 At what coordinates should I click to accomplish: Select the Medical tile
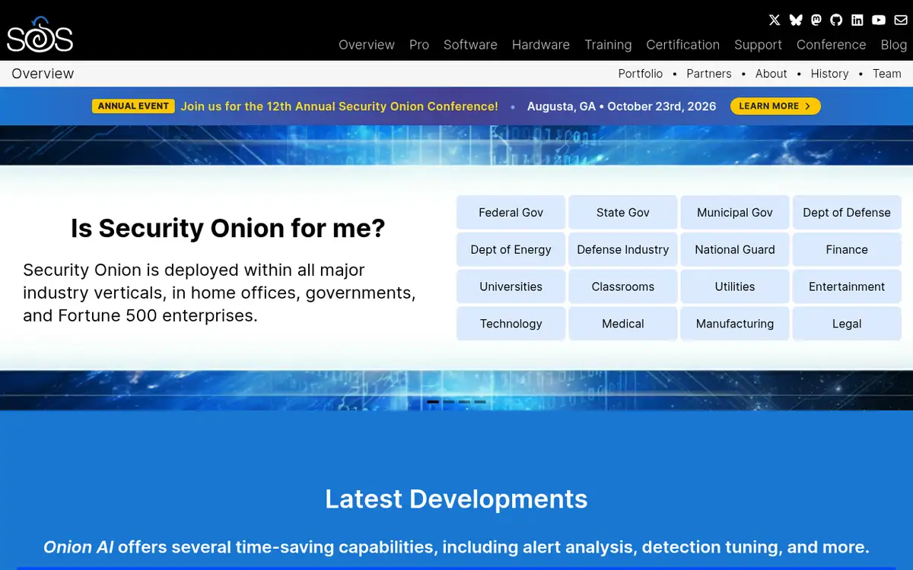623,324
